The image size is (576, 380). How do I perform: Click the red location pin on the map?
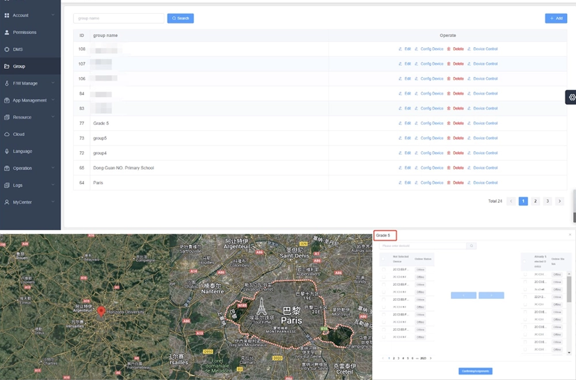(x=101, y=311)
